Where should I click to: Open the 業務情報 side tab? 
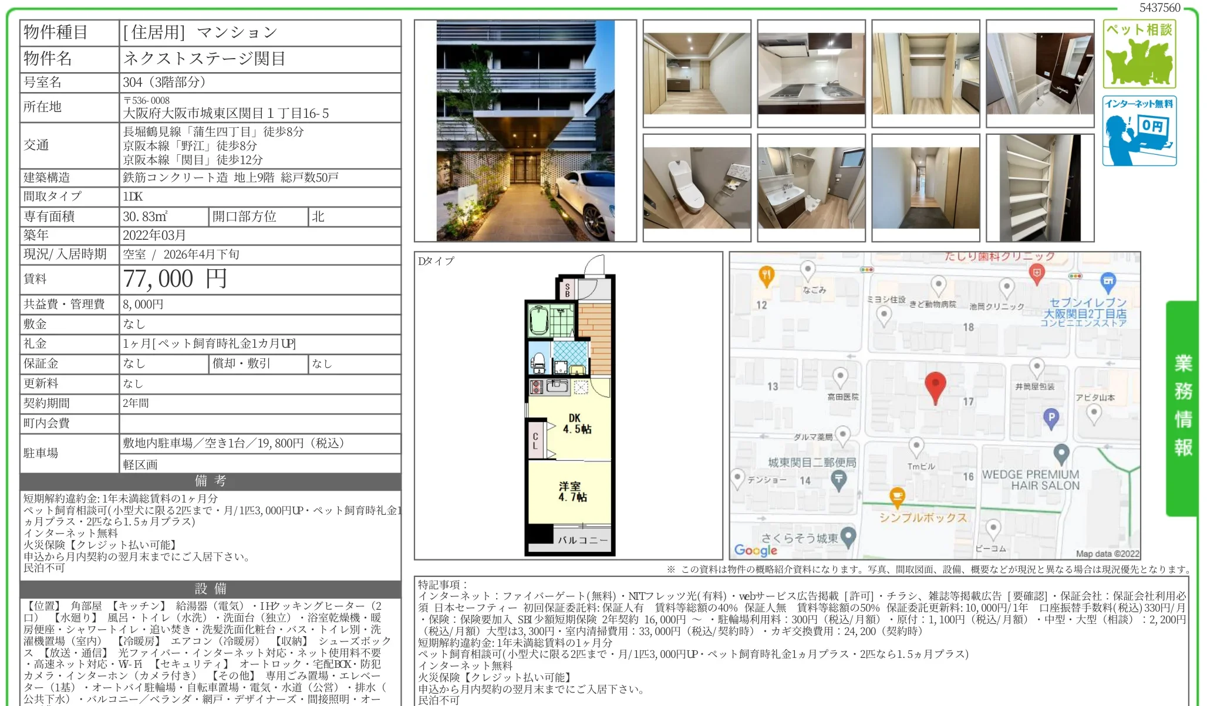(x=1182, y=408)
